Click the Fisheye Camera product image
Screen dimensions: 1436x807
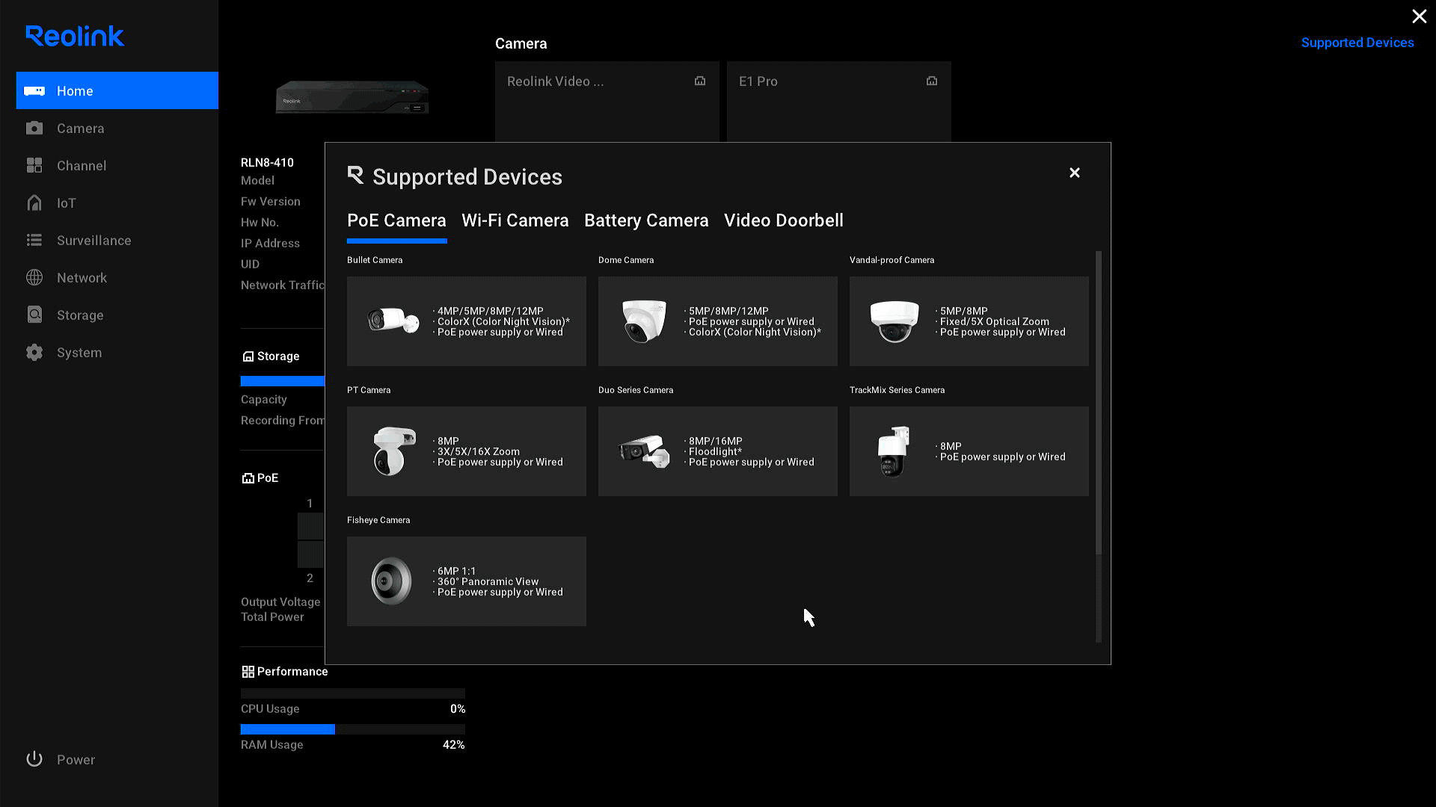[x=391, y=581]
